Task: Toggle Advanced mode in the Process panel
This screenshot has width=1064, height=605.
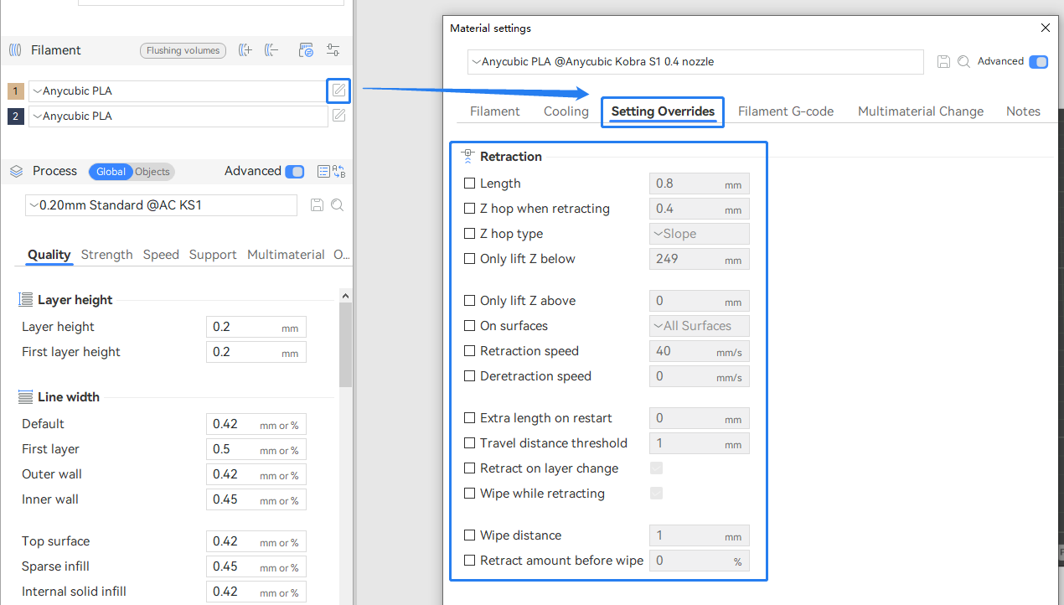Action: (295, 172)
